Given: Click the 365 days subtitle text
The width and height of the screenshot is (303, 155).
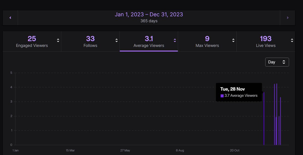Looking at the screenshot, I should click(149, 21).
